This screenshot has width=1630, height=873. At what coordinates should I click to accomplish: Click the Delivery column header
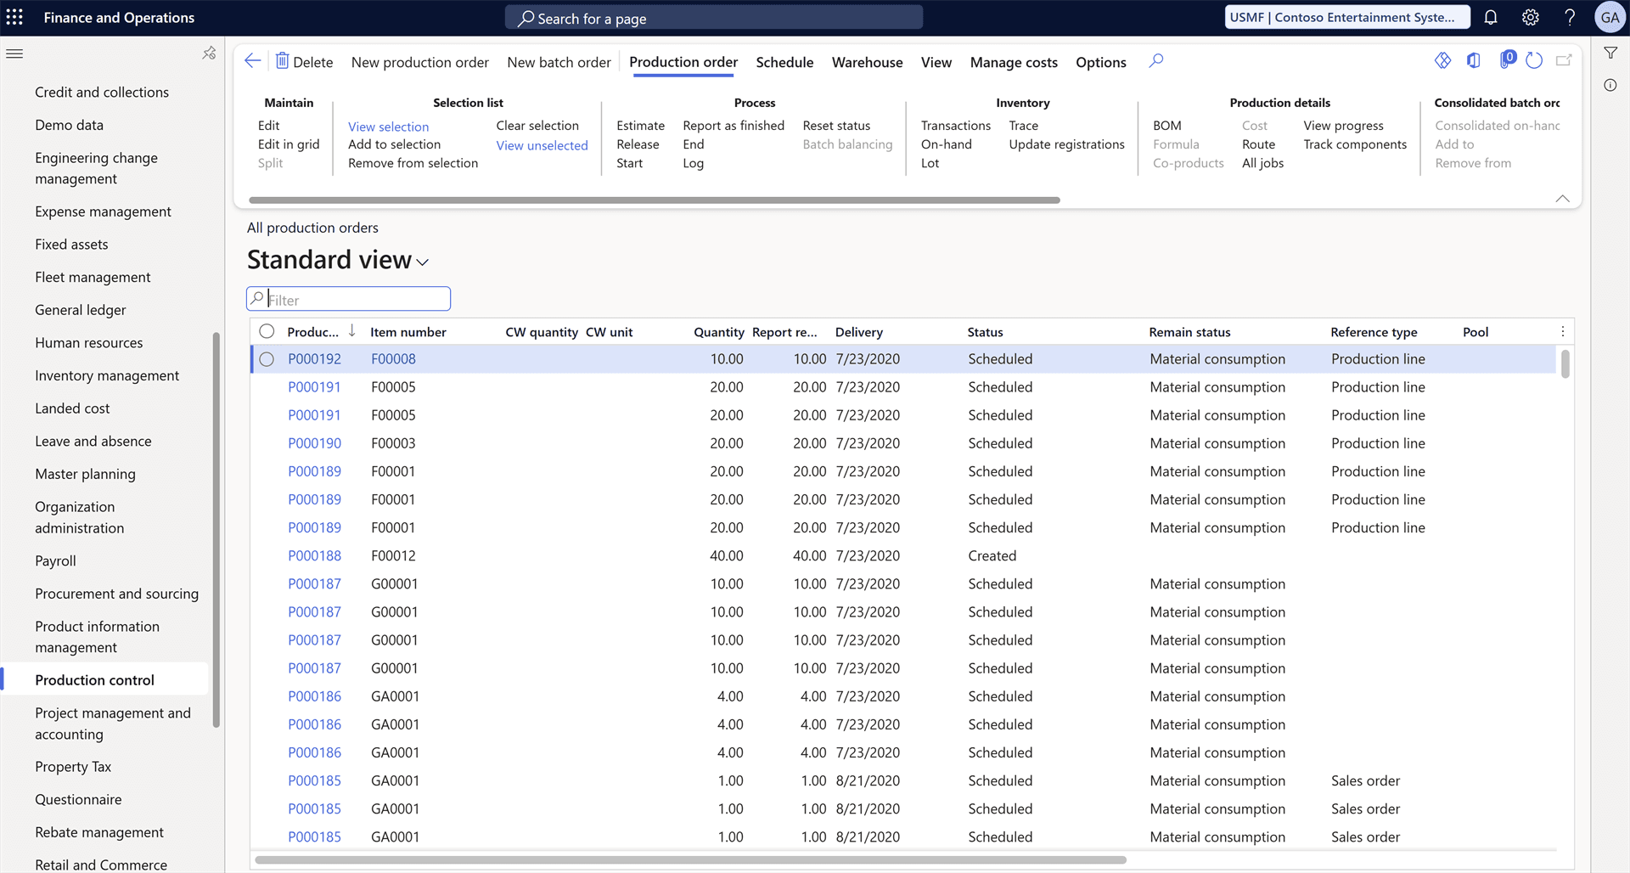859,332
